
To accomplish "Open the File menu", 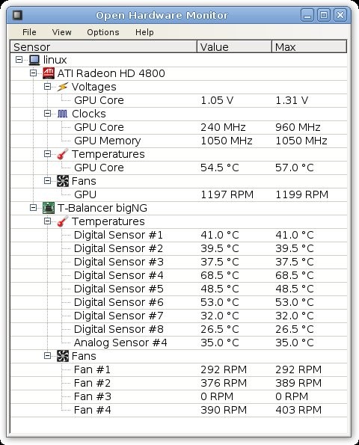I will (x=29, y=32).
